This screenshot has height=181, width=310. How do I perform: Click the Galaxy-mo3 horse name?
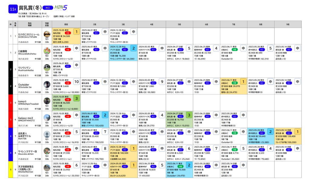tap(25, 118)
